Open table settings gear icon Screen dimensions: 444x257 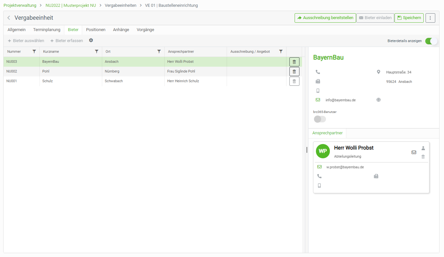point(91,40)
